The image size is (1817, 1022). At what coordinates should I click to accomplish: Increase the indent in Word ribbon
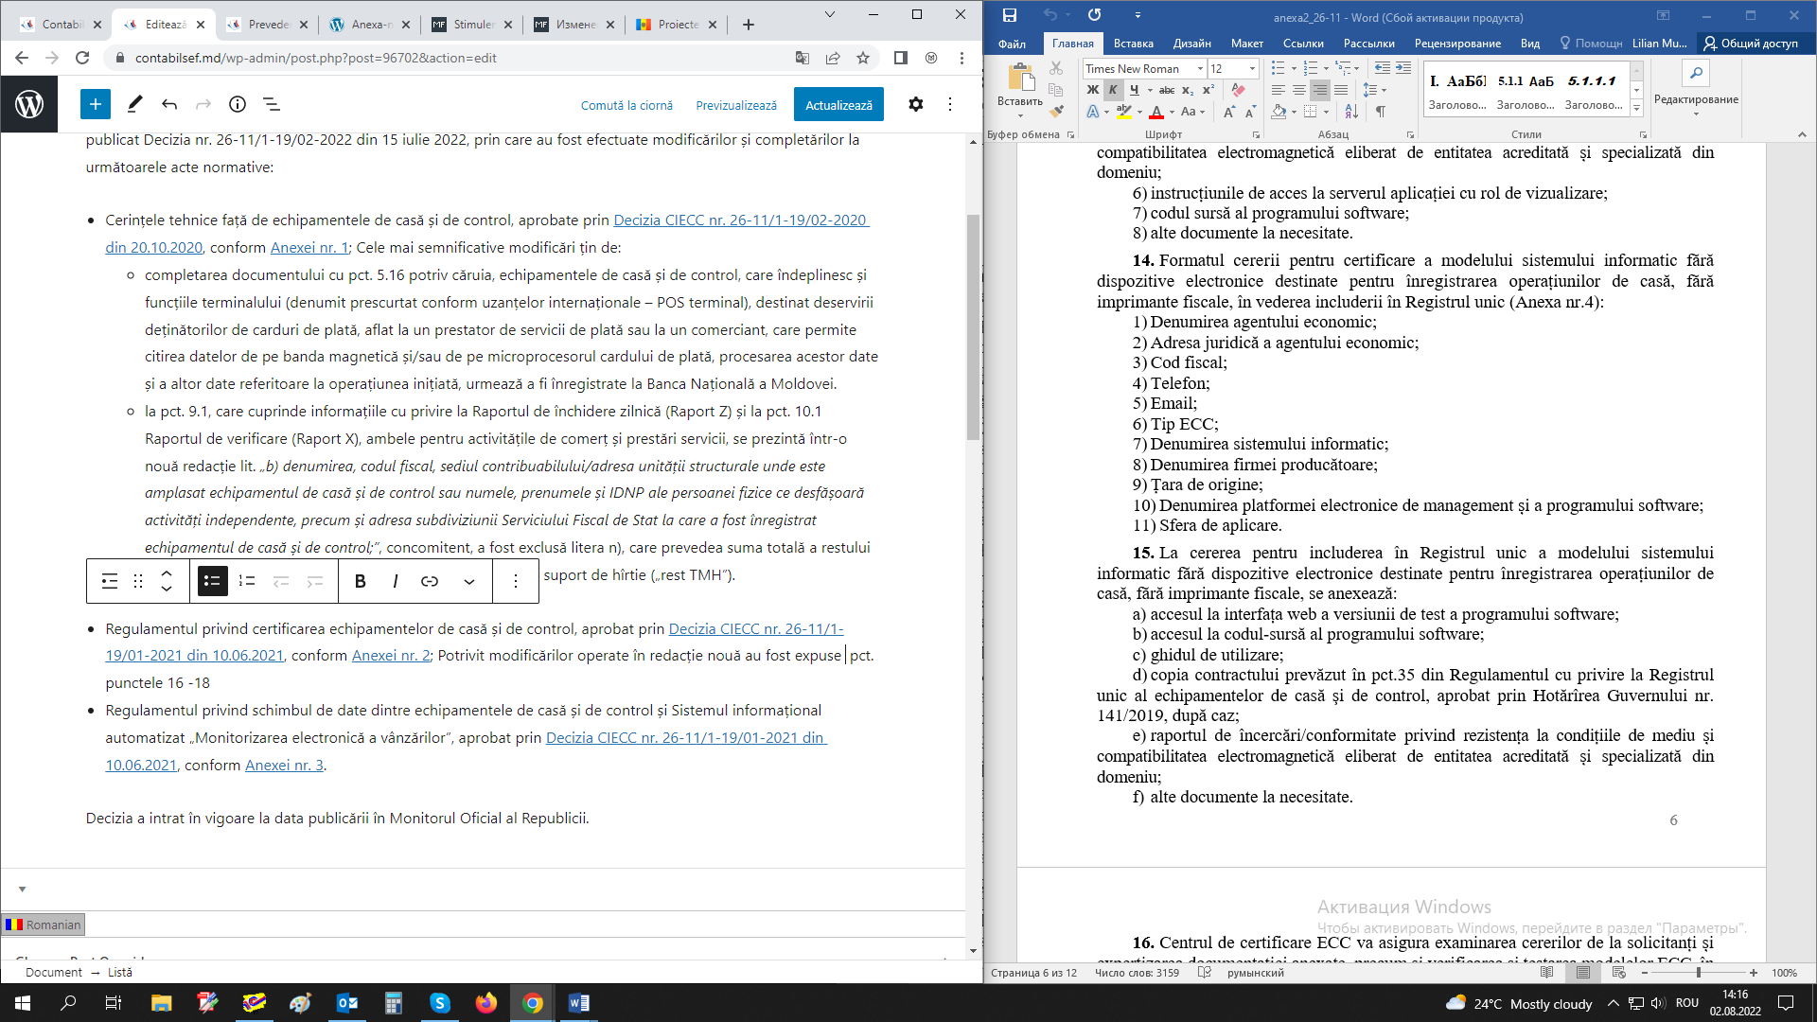coord(1403,68)
